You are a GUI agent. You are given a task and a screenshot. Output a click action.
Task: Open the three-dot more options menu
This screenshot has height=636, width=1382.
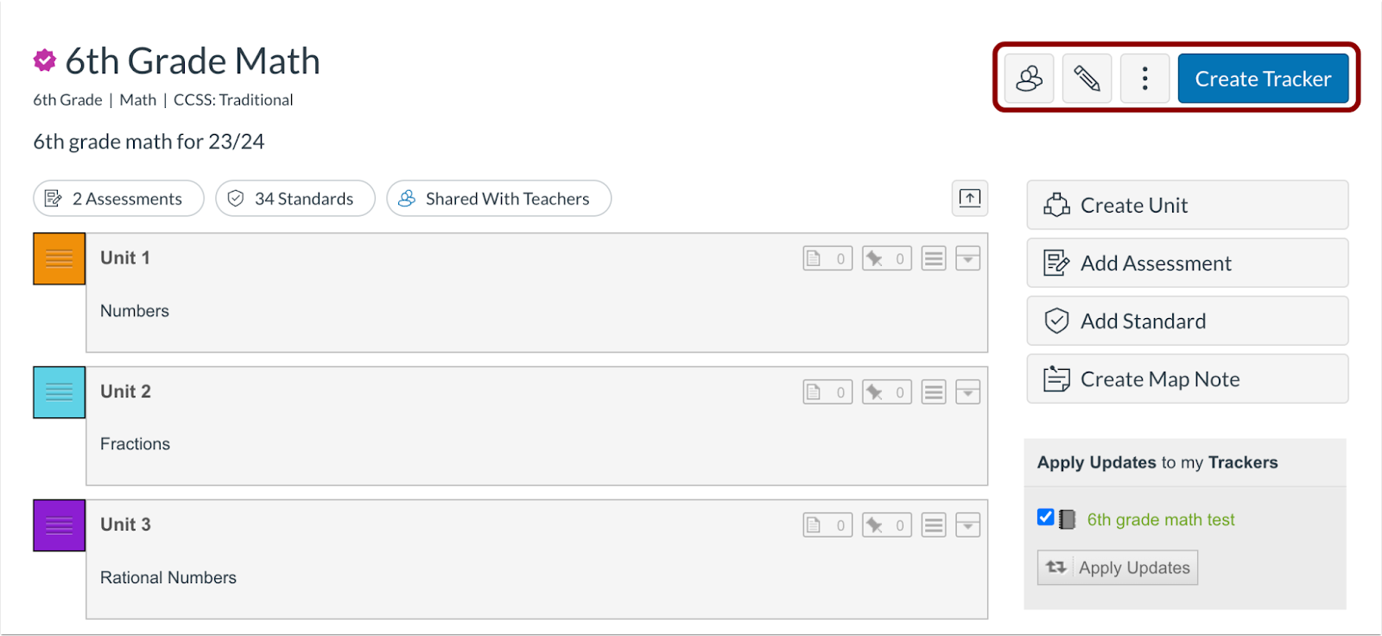pyautogui.click(x=1144, y=79)
